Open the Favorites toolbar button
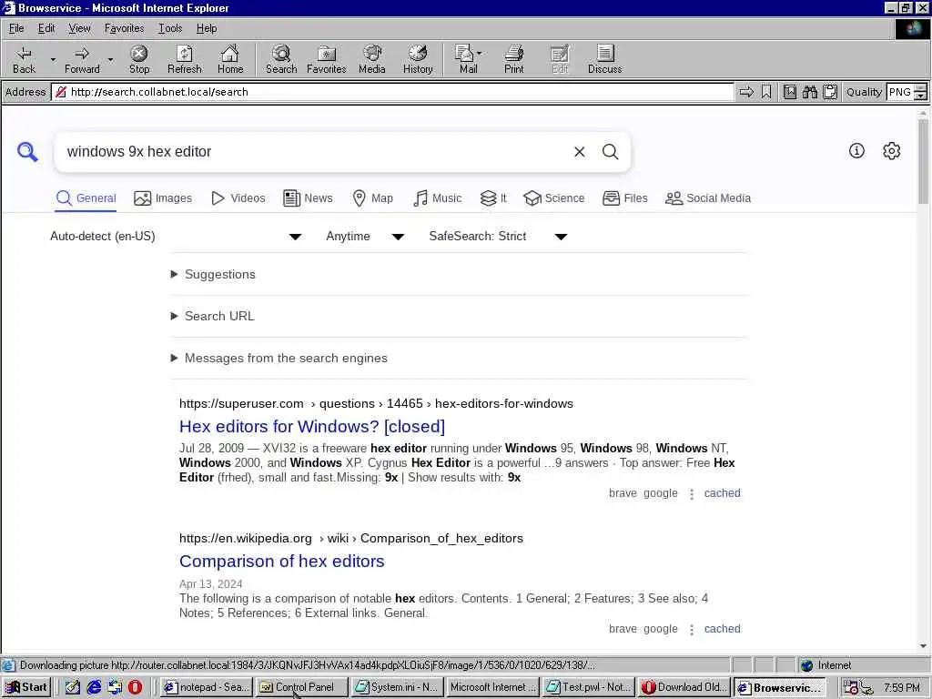The width and height of the screenshot is (932, 699). pyautogui.click(x=327, y=59)
